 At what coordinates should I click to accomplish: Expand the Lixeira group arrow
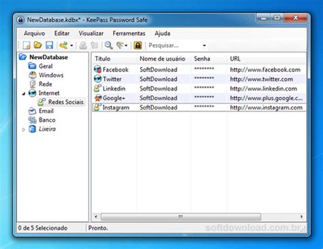24,129
